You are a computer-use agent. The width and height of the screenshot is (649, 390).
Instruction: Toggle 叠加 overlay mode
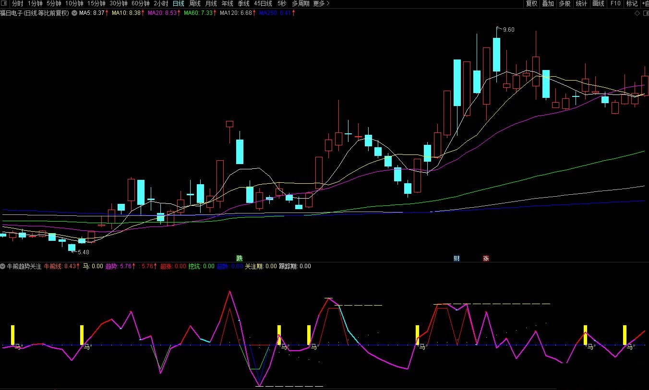tap(548, 3)
